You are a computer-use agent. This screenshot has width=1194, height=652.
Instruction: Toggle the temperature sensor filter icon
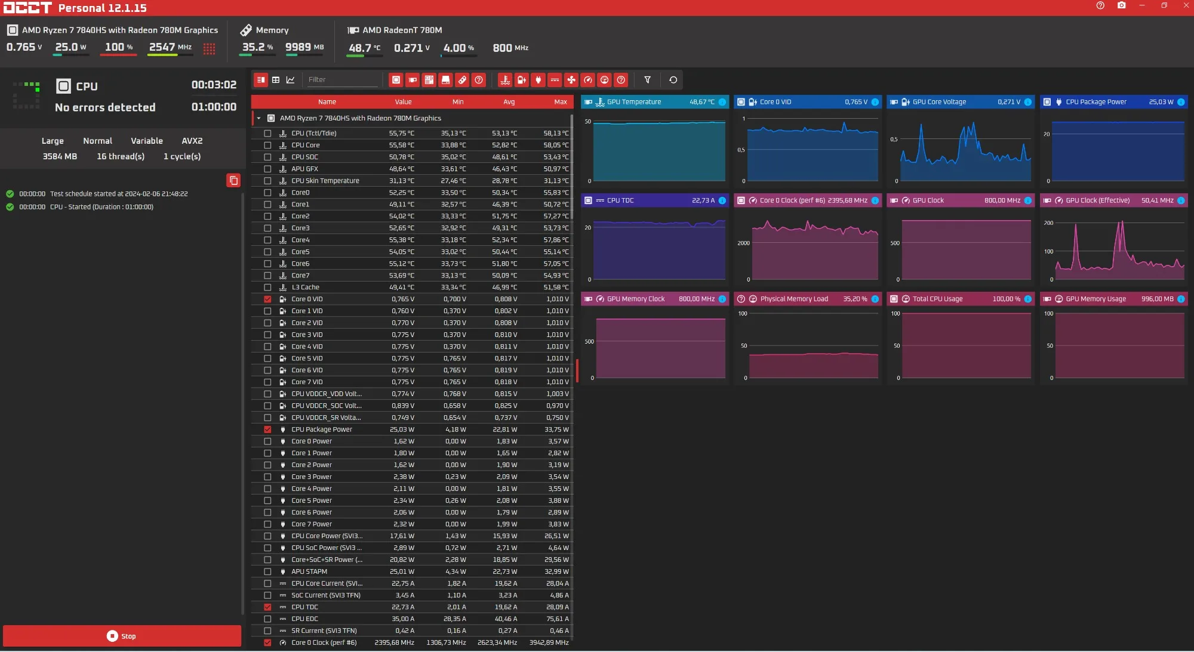505,80
